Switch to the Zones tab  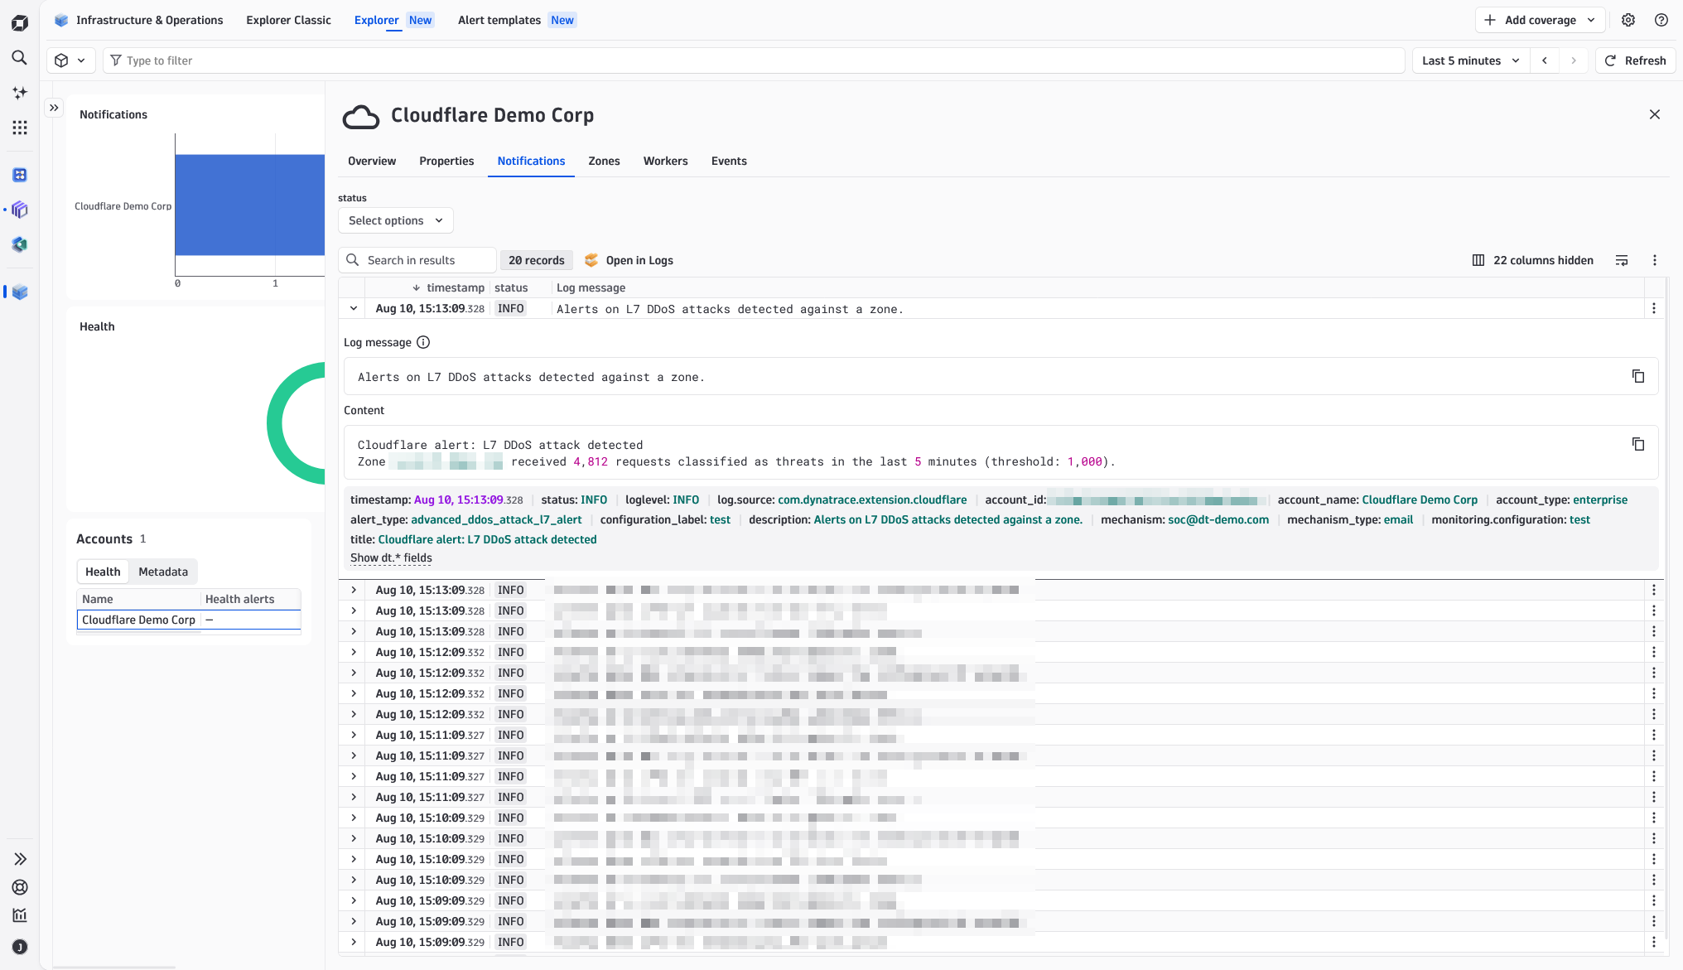click(604, 161)
